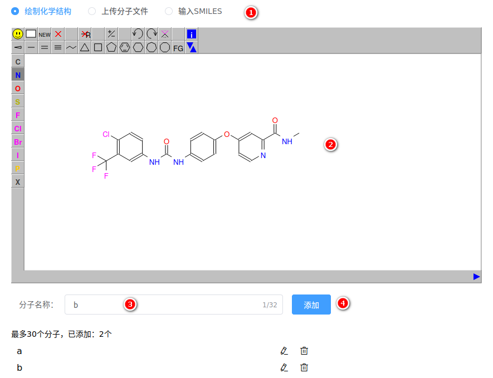
Task: Pick the red O oxygen atom
Action: [18, 89]
